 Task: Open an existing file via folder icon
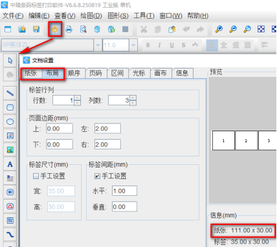click(22, 29)
